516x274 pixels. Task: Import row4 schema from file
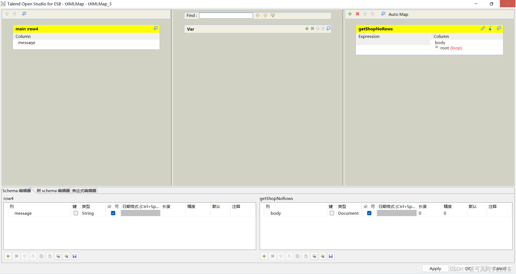pyautogui.click(x=58, y=256)
